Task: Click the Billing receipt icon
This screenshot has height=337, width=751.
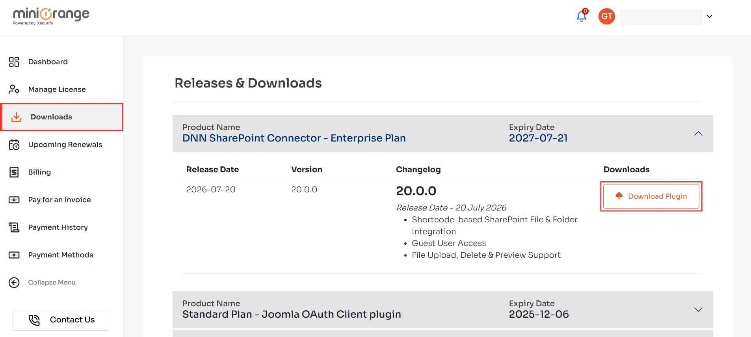Action: tap(14, 172)
